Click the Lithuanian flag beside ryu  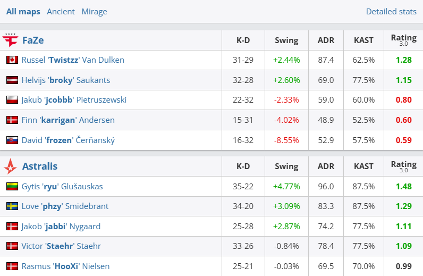[12, 187]
